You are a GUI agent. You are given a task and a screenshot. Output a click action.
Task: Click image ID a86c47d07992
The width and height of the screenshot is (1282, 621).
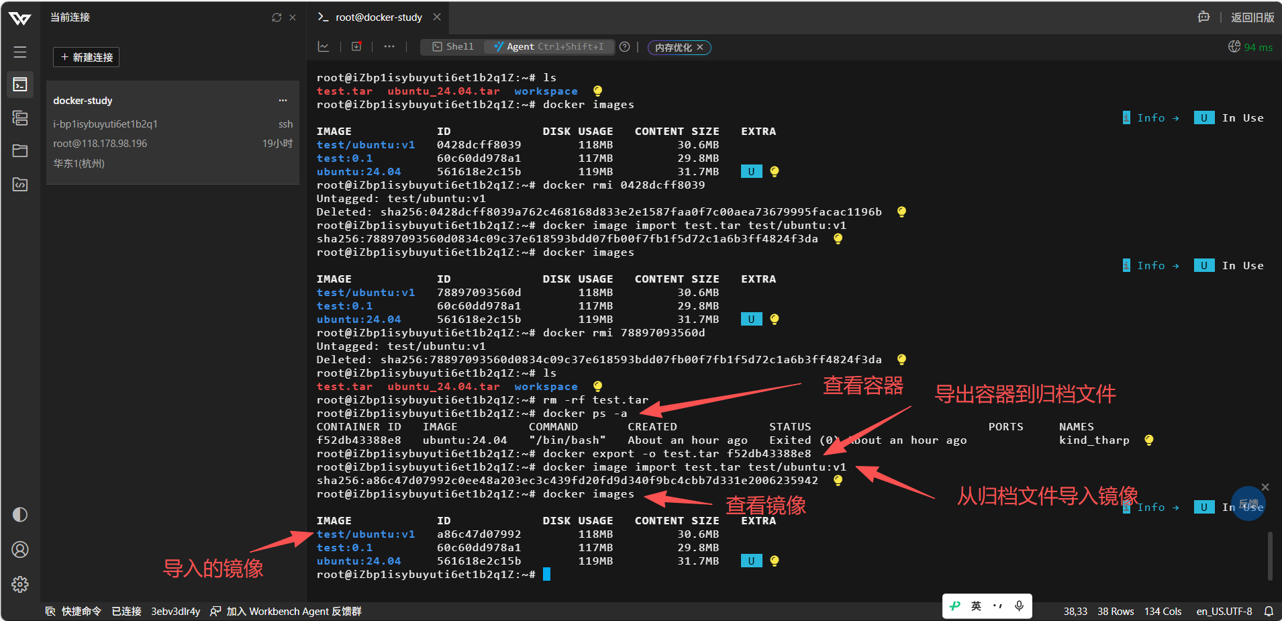479,534
